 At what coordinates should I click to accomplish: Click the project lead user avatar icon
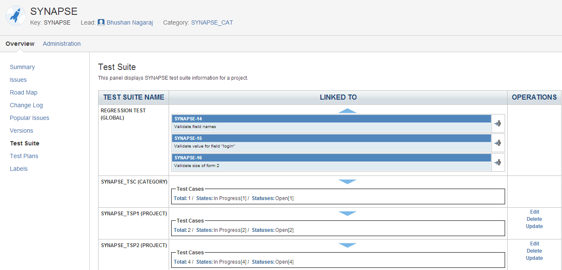(101, 22)
